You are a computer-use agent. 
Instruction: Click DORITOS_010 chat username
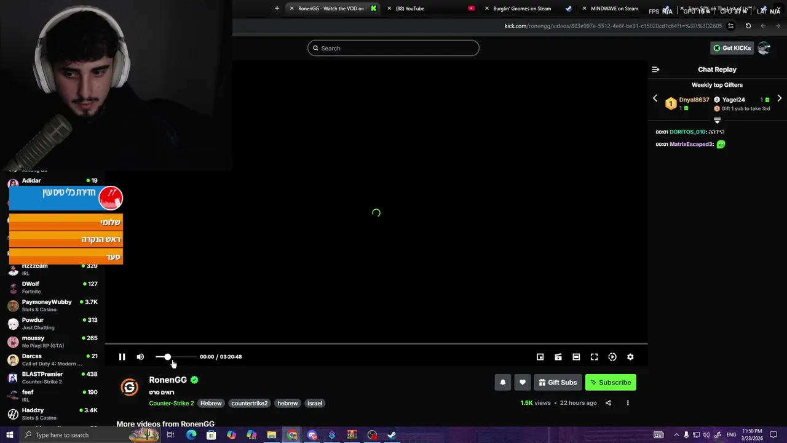coord(687,132)
